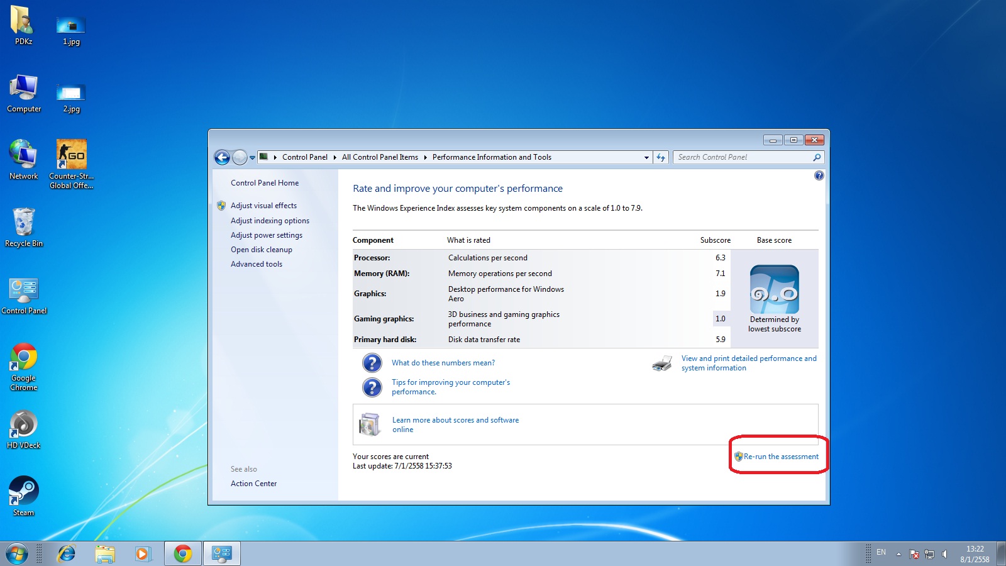Select the Network desktop icon
This screenshot has height=566, width=1006.
click(24, 160)
